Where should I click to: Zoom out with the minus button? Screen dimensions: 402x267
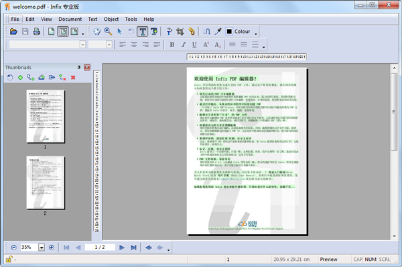(x=14, y=248)
